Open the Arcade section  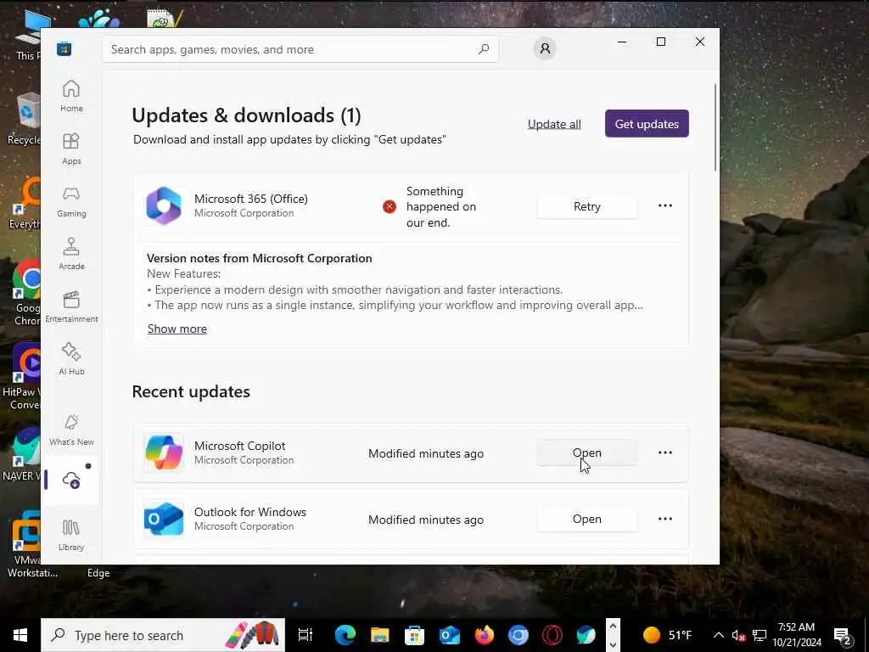point(71,254)
